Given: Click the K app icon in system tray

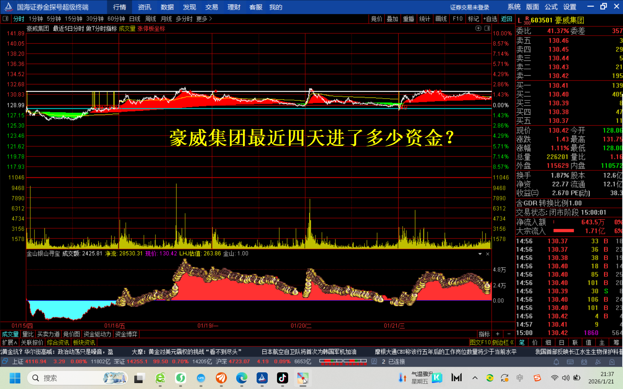Looking at the screenshot, I should 437,378.
